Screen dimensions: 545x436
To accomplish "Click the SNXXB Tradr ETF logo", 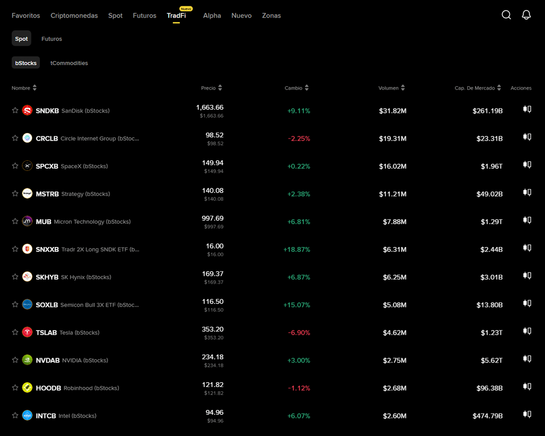I will (x=27, y=249).
